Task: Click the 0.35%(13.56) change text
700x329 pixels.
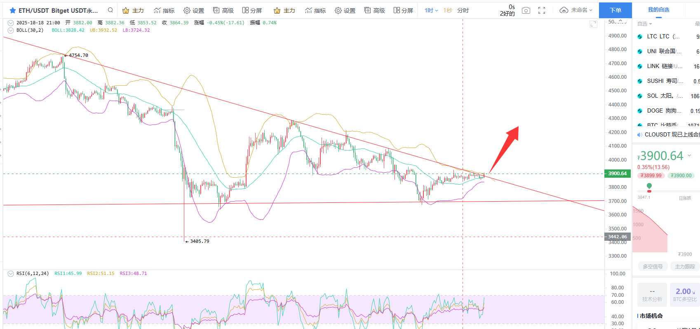Action: coord(653,167)
